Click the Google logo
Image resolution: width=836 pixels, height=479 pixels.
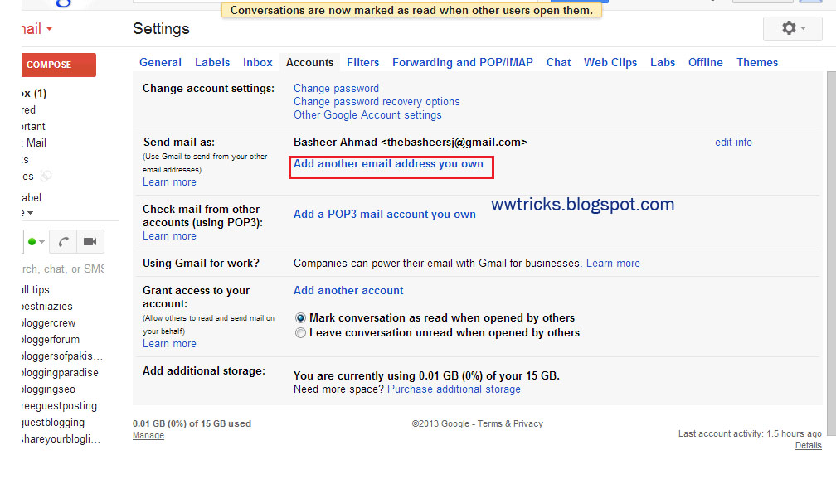click(x=62, y=4)
